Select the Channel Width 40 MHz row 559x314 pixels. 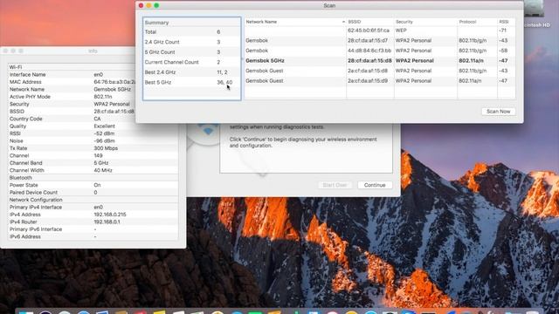click(x=93, y=170)
